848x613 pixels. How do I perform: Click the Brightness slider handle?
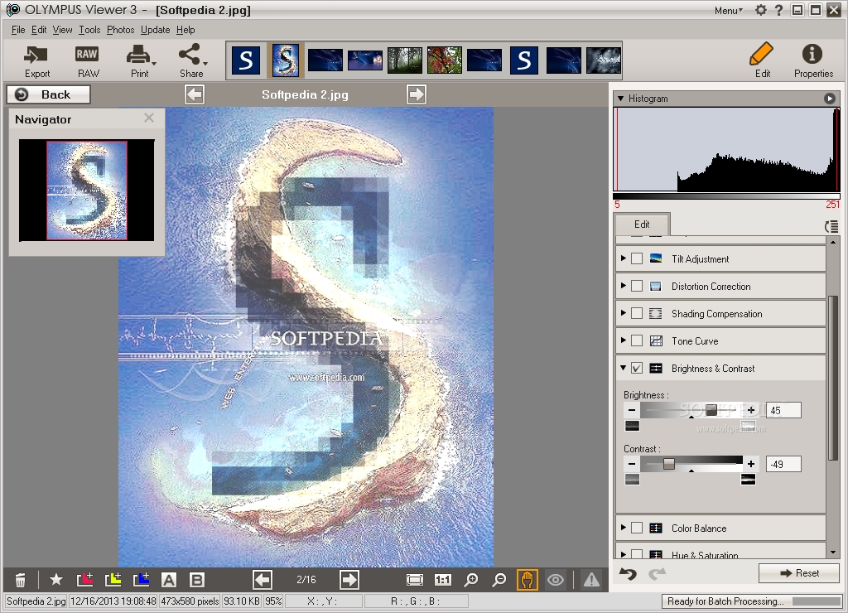(711, 410)
